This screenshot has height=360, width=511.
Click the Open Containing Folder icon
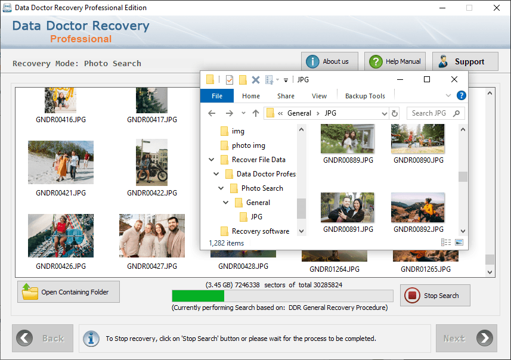click(30, 291)
